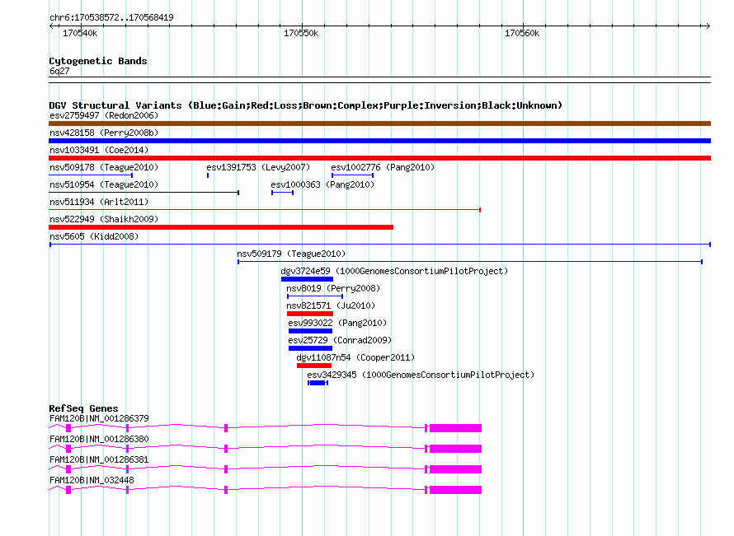
Task: Select the esv1391753 (Levy2007) variant label
Action: pos(258,167)
